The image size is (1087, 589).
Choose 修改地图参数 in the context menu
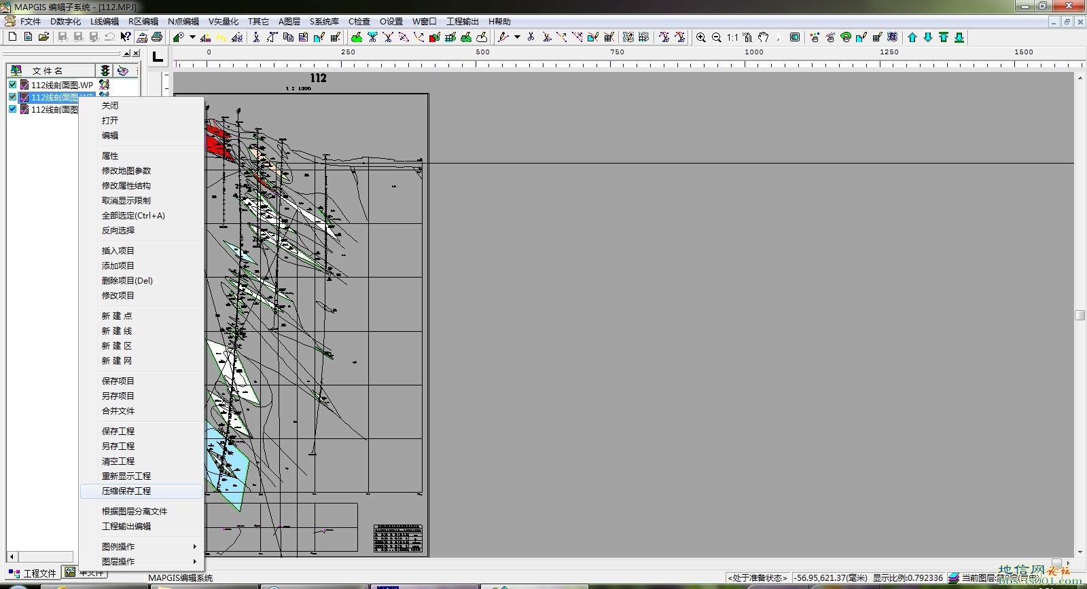pos(141,170)
